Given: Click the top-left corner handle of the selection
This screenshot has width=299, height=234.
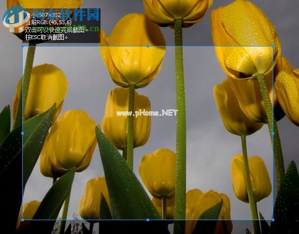Looking at the screenshot, I should 23,47.
